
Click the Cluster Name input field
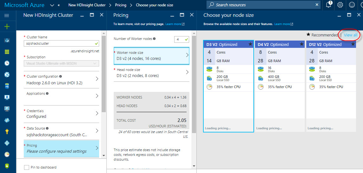point(61,43)
